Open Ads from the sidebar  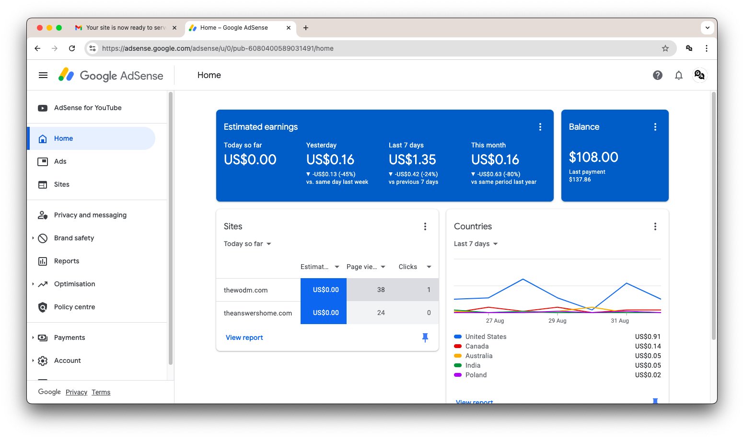click(92, 162)
